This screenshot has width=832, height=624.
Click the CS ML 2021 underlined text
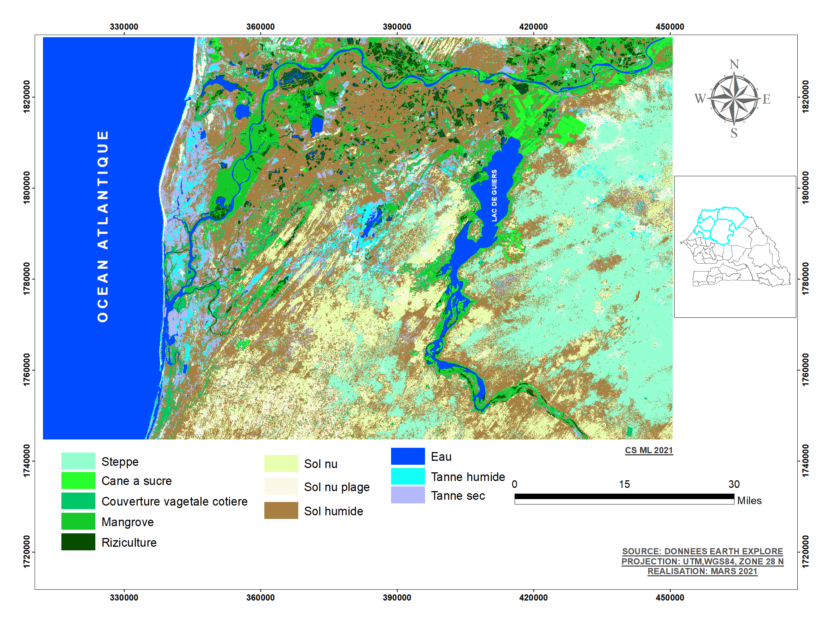click(x=649, y=450)
